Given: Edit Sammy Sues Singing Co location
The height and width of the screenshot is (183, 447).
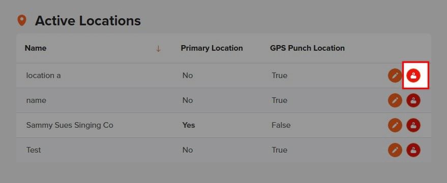Looking at the screenshot, I should coord(395,125).
